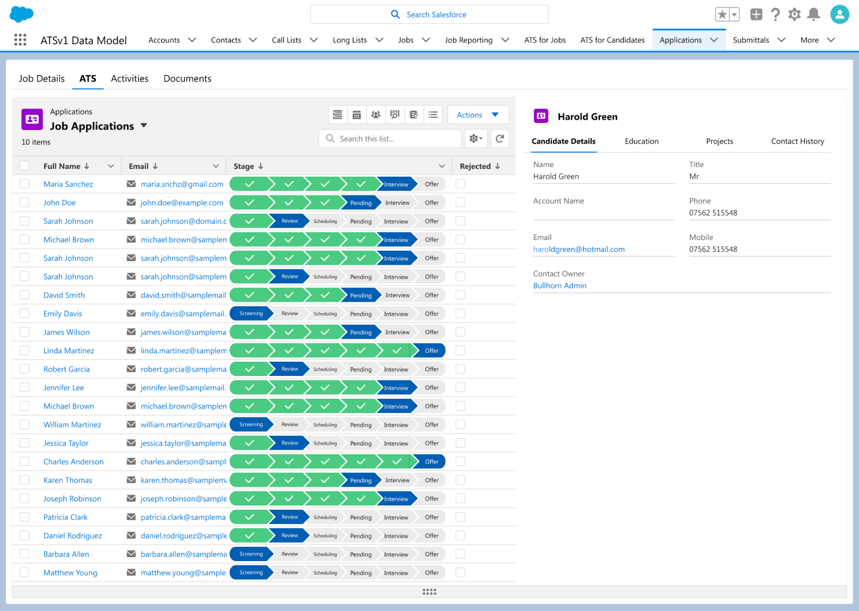Click Pending stage in John Doe's progress path

(x=360, y=203)
